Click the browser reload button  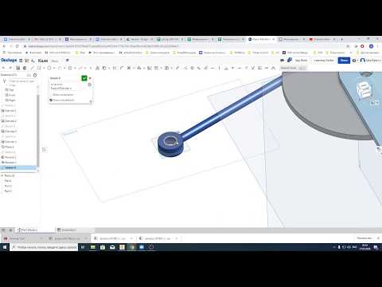tap(18, 46)
